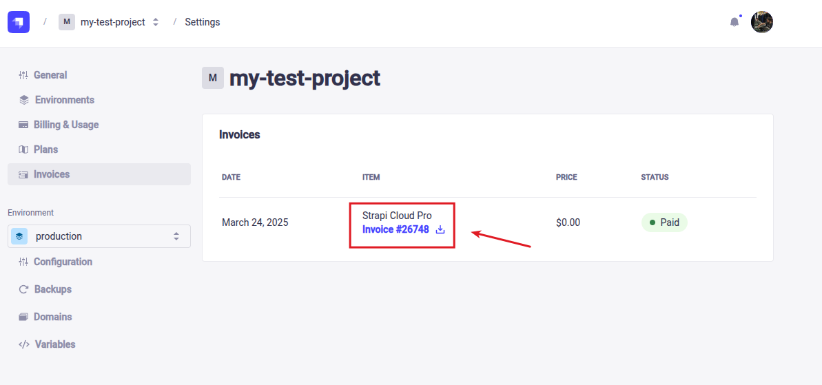The height and width of the screenshot is (385, 822).
Task: Click the Paid status badge
Action: coord(664,222)
